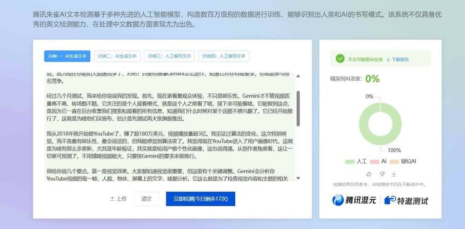Screen dimensions: 465x229
Task: Open 示例四: 人工编写文本 example
Action: pos(224,56)
